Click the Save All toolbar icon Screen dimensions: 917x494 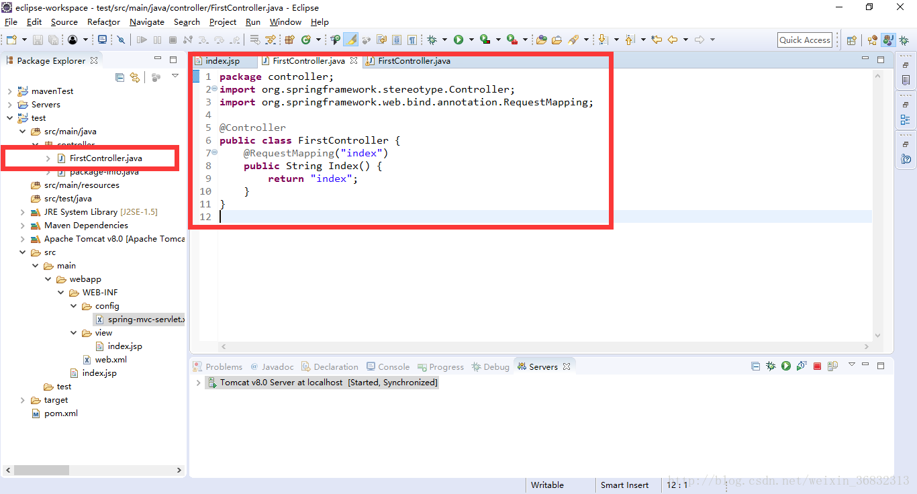pyautogui.click(x=53, y=40)
